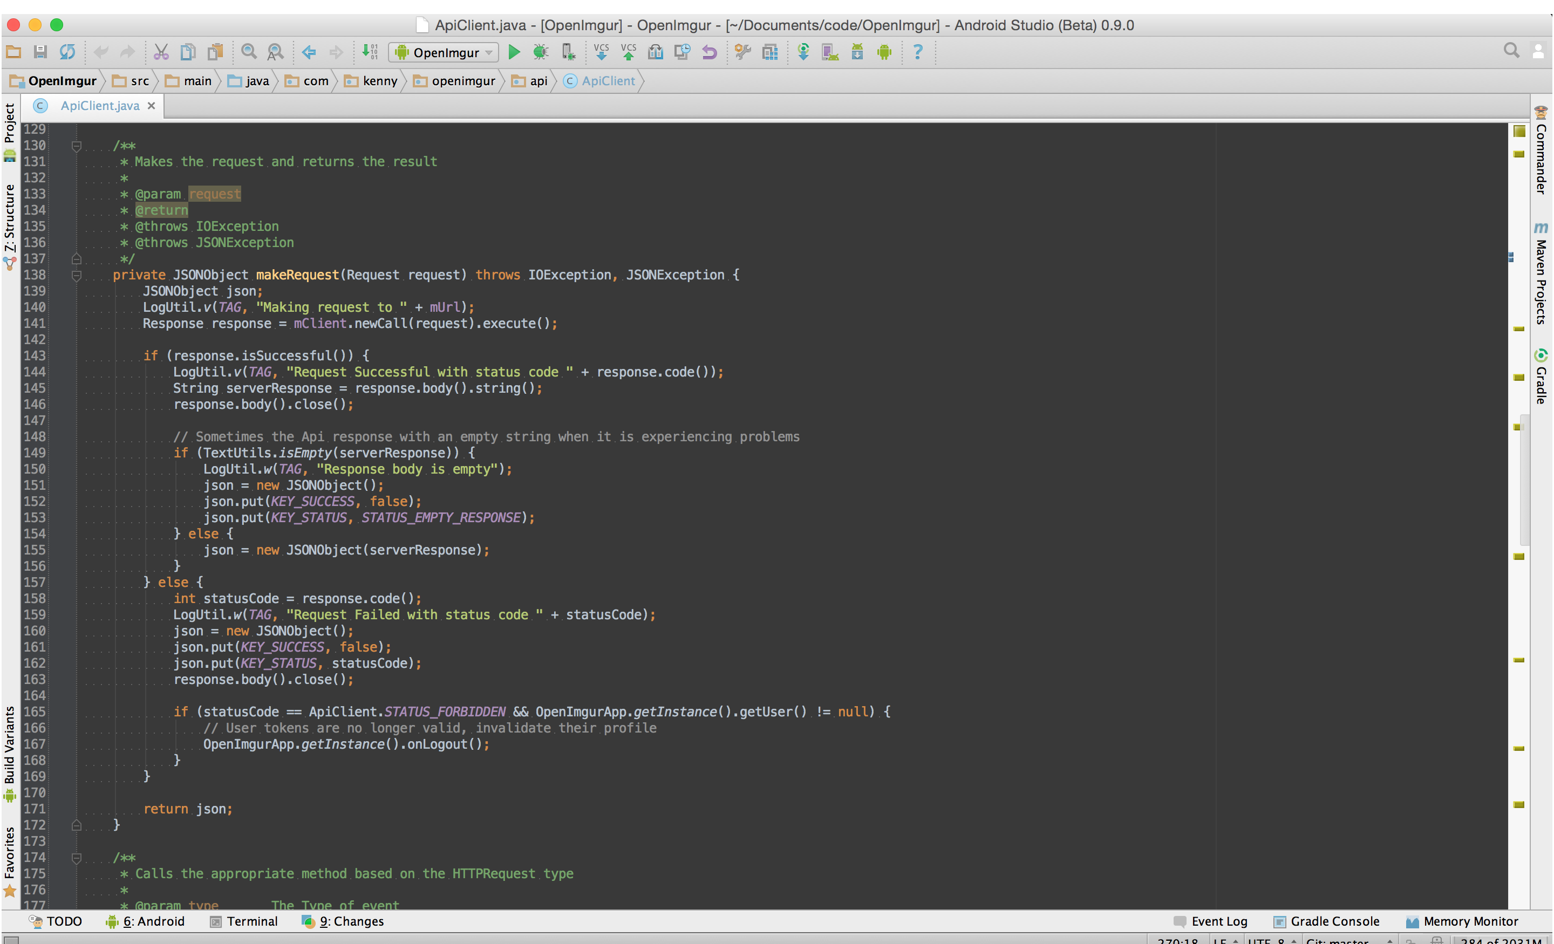Collapse the Javadoc comment at line 130

point(76,146)
